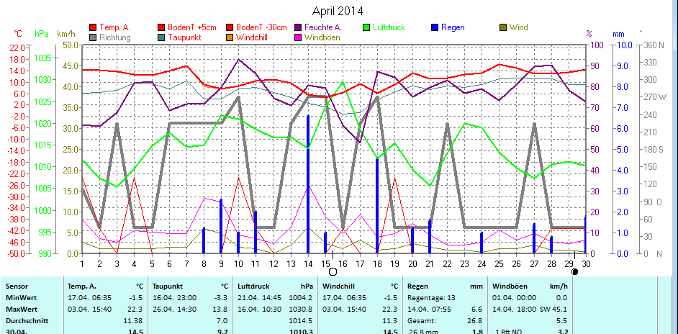Click the blue rain bar on day 18
This screenshot has height=334, width=678.
coord(377,206)
